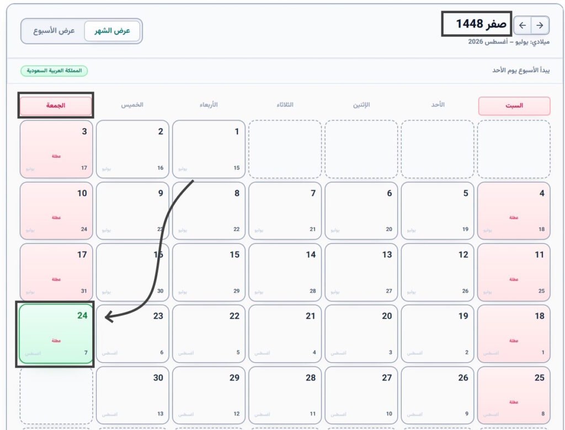The width and height of the screenshot is (565, 430).
Task: Open day 15 Safar in calendar
Action: click(x=209, y=272)
